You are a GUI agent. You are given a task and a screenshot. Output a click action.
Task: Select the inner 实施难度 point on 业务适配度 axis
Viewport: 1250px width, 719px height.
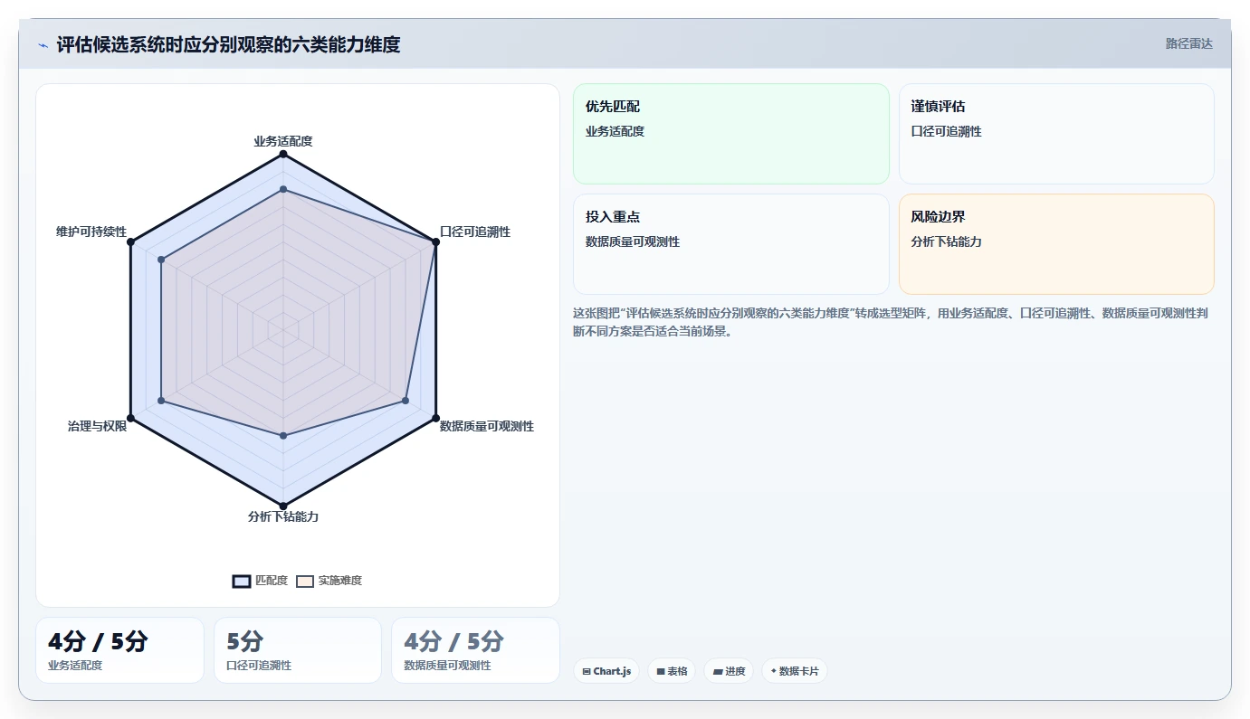[283, 189]
